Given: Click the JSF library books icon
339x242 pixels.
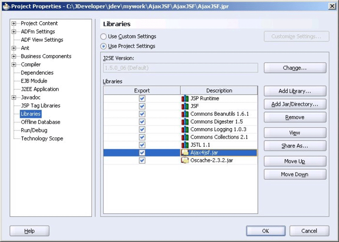Looking at the screenshot, I should [185, 106].
